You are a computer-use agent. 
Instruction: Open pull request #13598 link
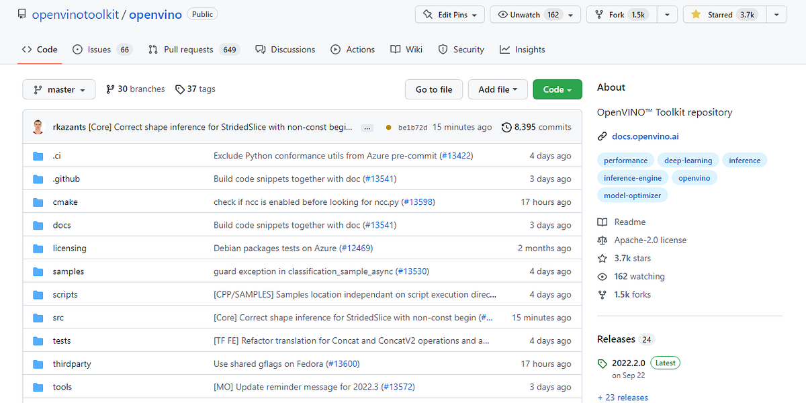418,202
